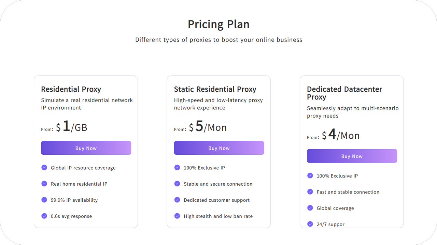Image resolution: width=437 pixels, height=245 pixels.
Task: Select the Static Residential Proxy heading
Action: pyautogui.click(x=215, y=89)
